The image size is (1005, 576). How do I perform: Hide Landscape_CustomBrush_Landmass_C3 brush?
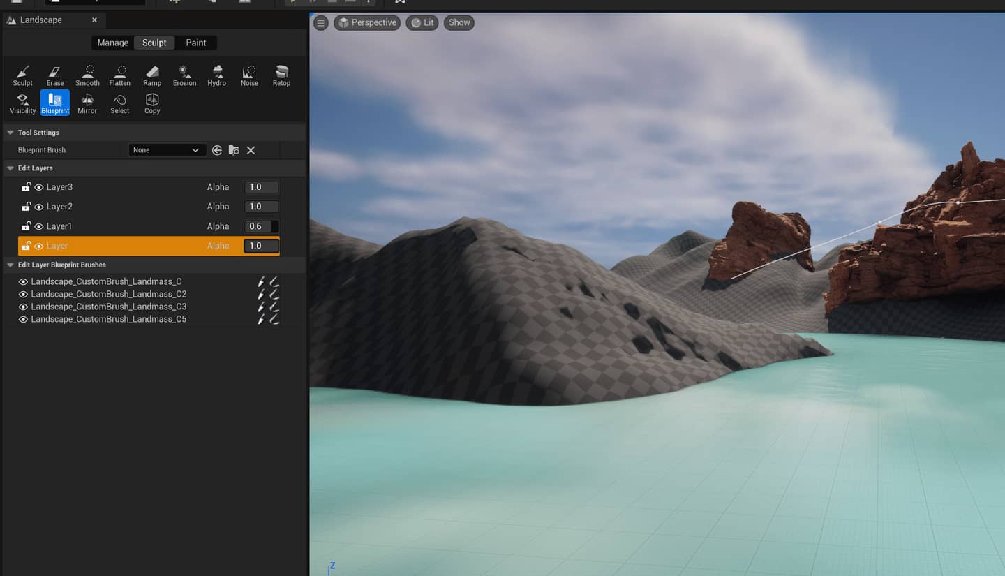click(x=23, y=307)
